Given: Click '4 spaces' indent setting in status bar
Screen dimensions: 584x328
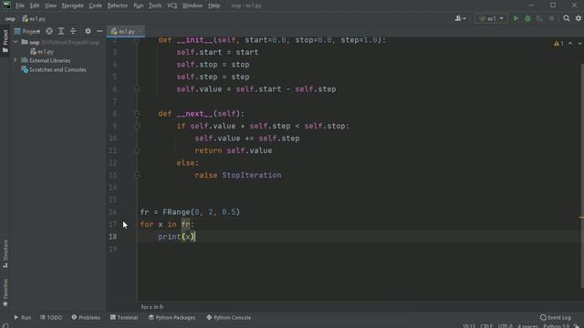Looking at the screenshot, I should coord(527,326).
